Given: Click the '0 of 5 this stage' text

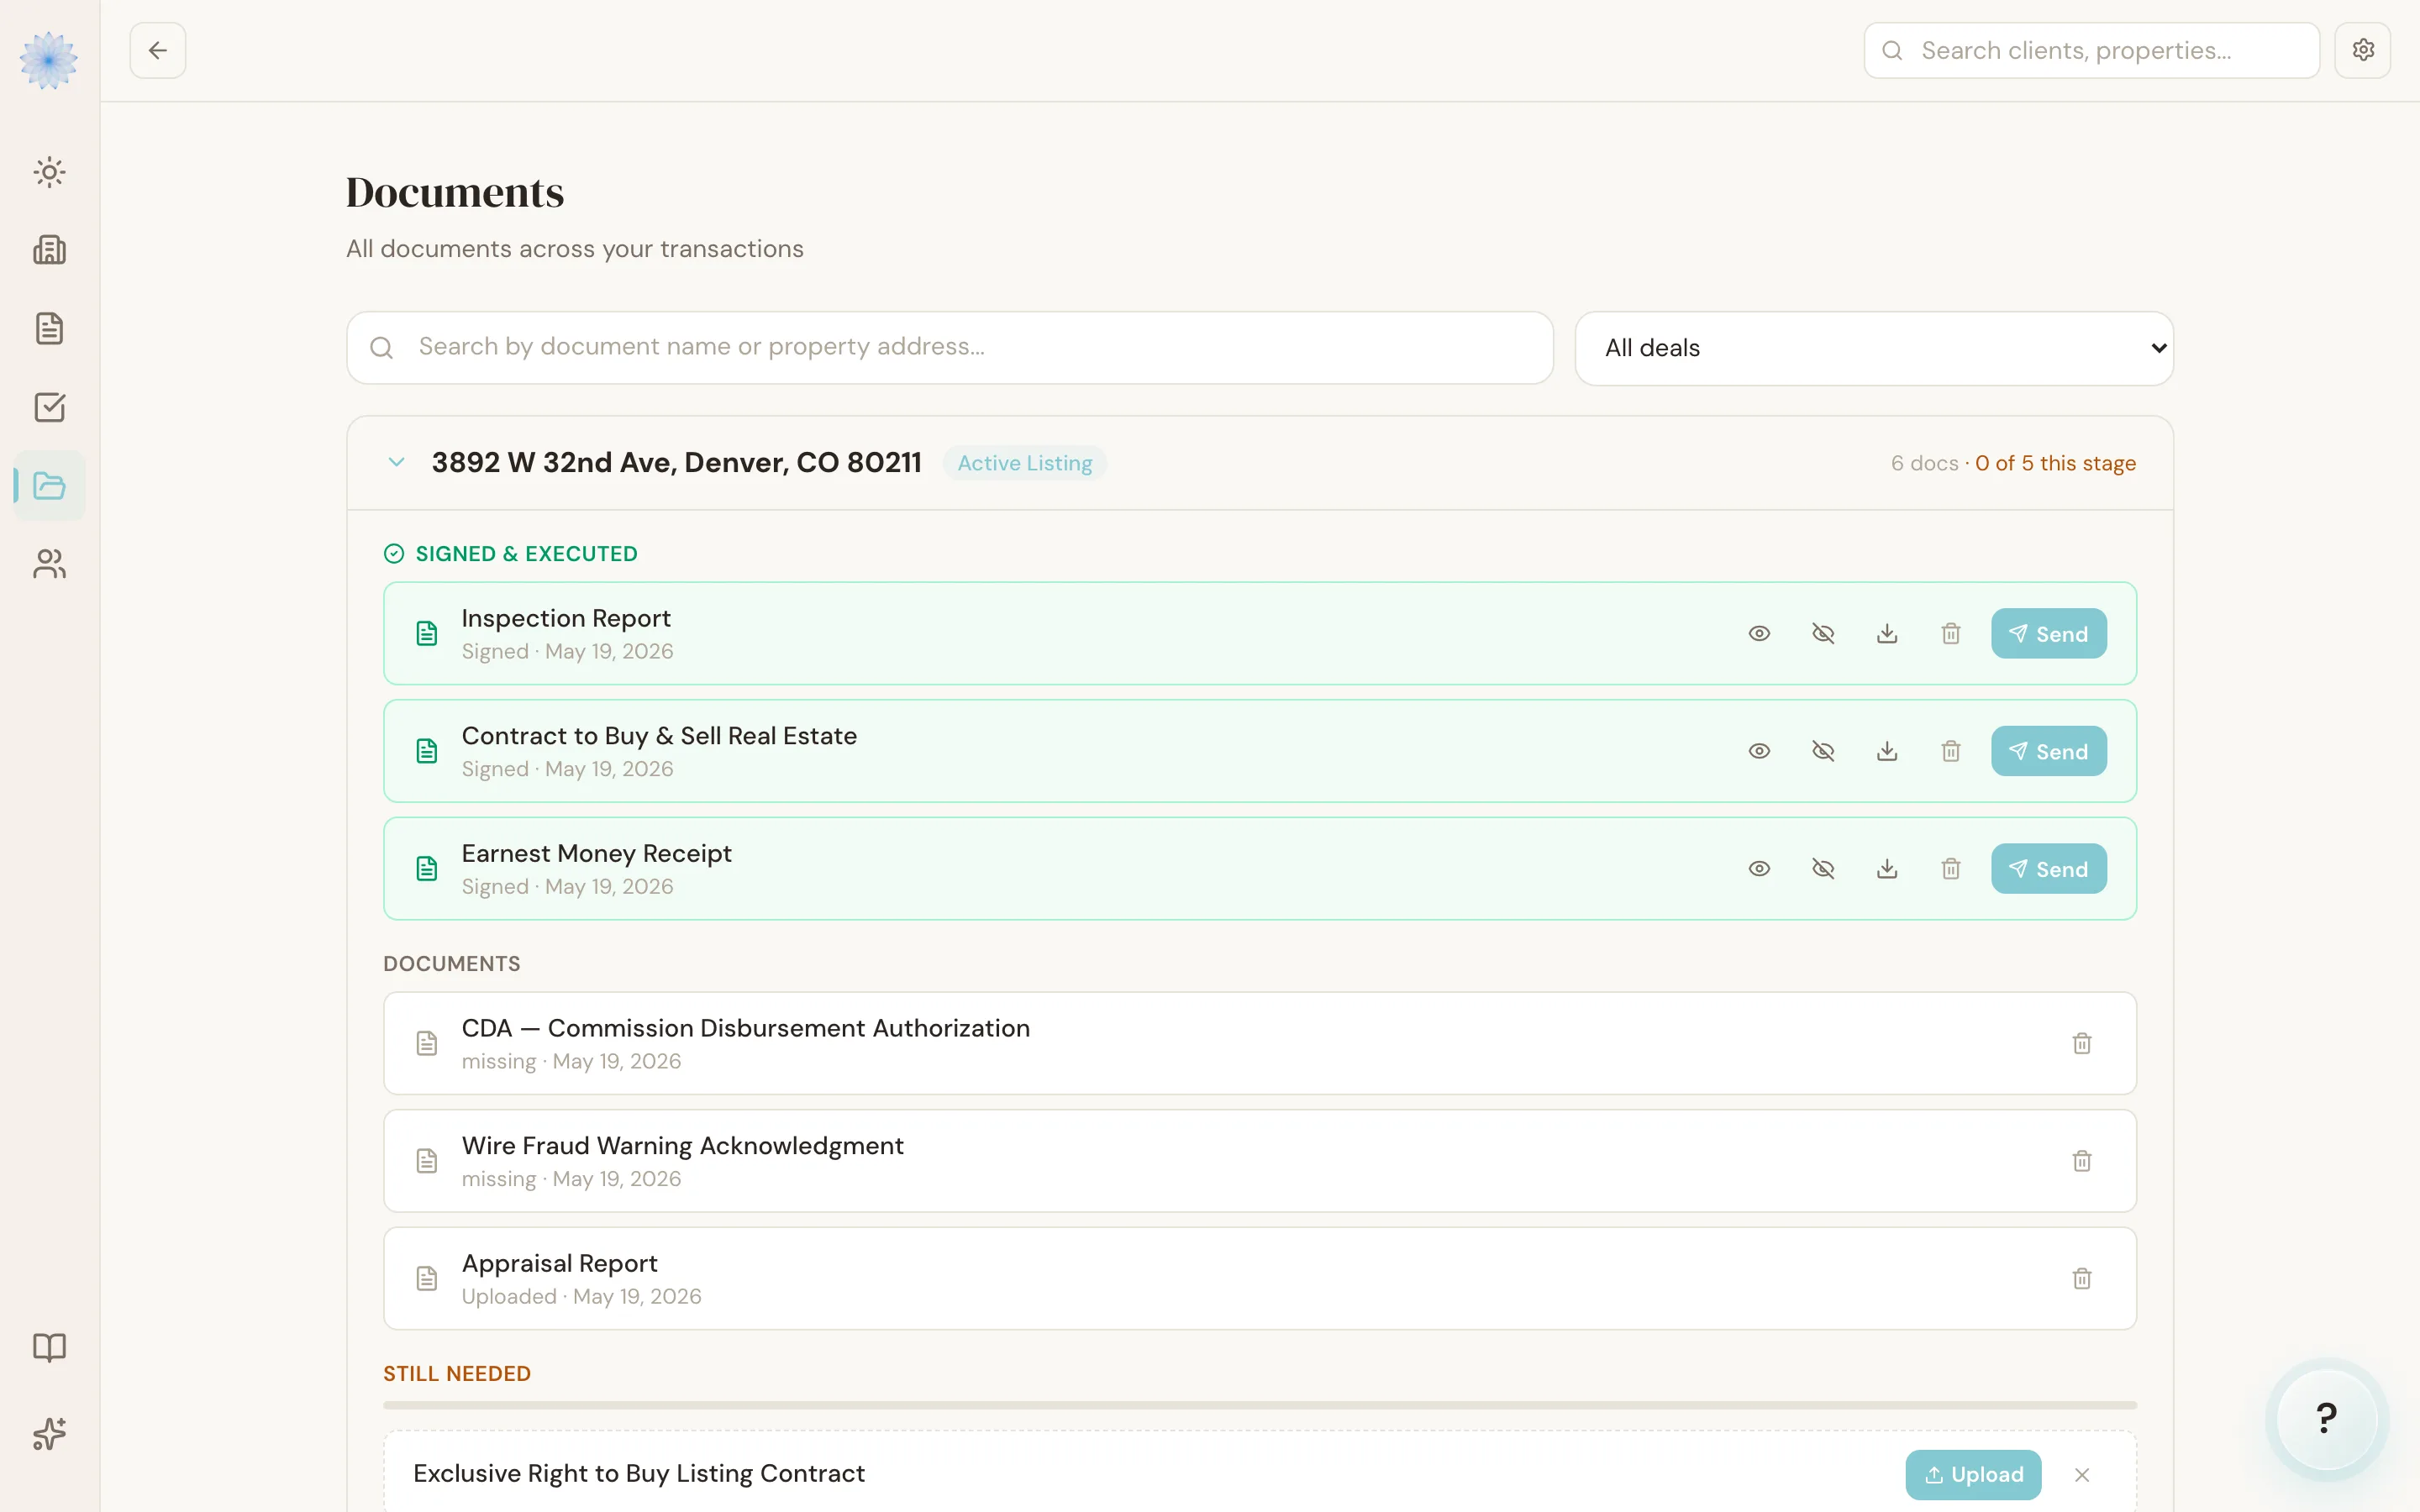Looking at the screenshot, I should (2055, 463).
